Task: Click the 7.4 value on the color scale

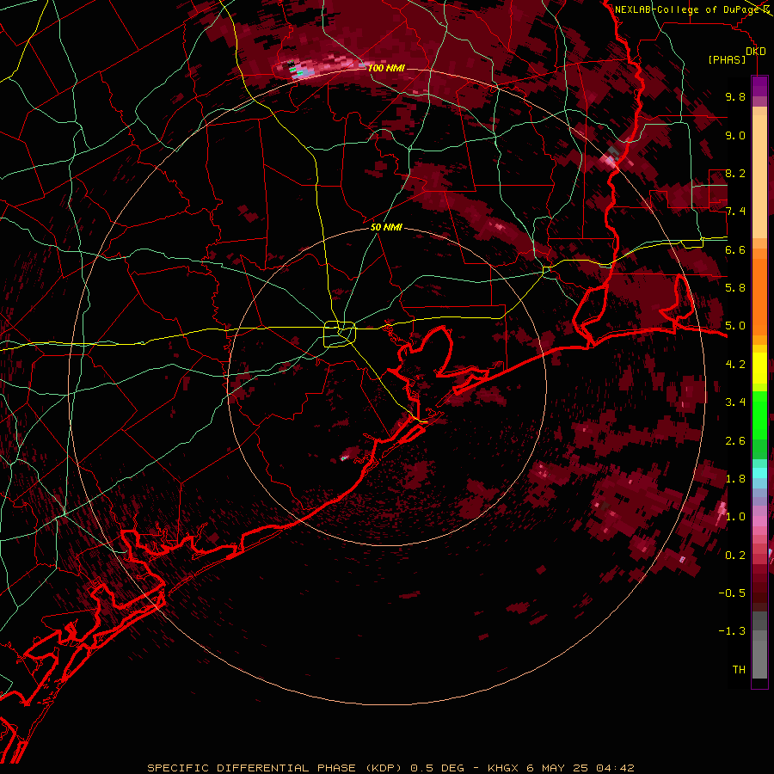Action: (x=735, y=212)
